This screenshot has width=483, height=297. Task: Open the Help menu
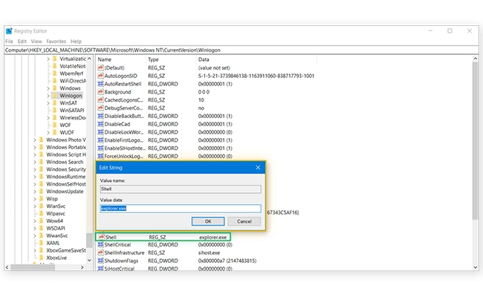point(76,42)
